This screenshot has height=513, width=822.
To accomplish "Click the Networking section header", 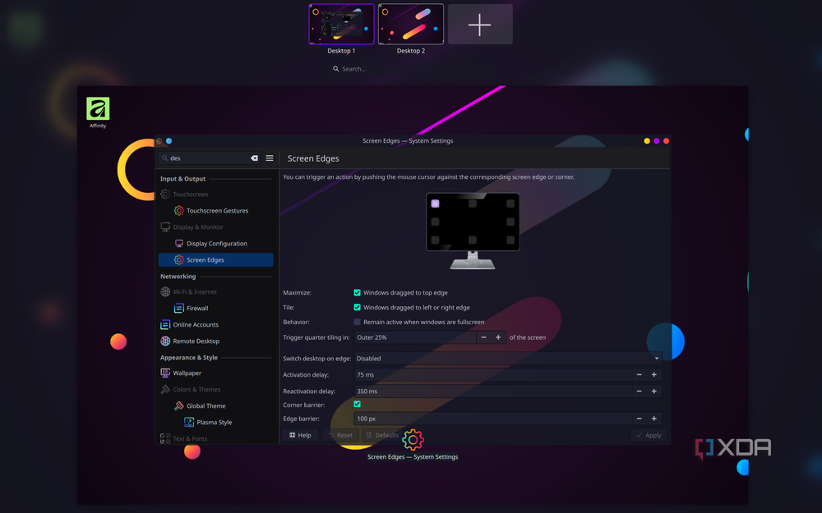I will [x=178, y=277].
